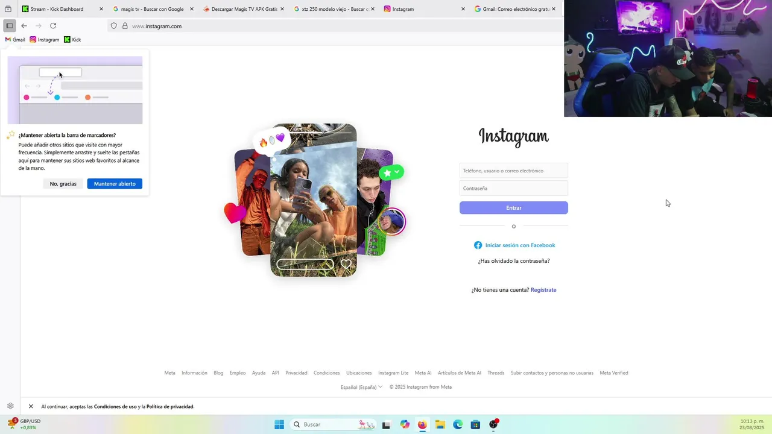Open the Condiciones footer link

[327, 373]
